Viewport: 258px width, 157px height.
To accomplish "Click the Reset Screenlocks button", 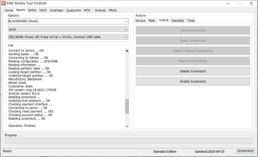I will pyautogui.click(x=193, y=40).
